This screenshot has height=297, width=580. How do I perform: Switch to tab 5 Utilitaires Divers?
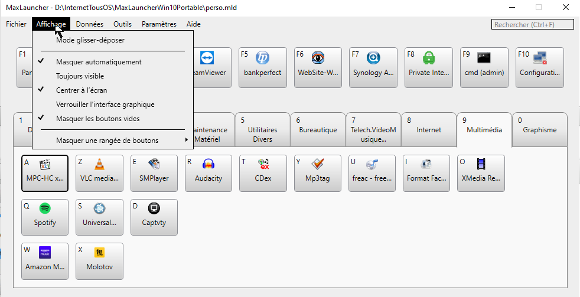(x=262, y=130)
